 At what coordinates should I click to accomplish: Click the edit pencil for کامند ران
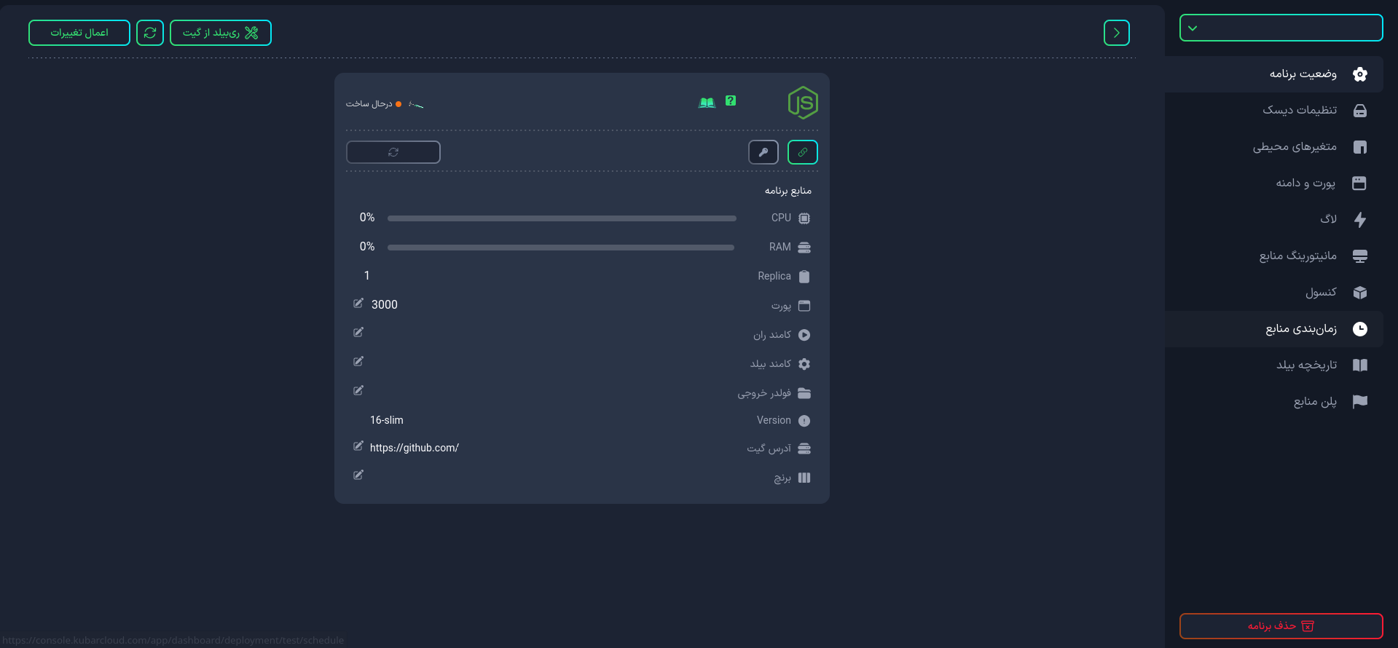click(358, 332)
